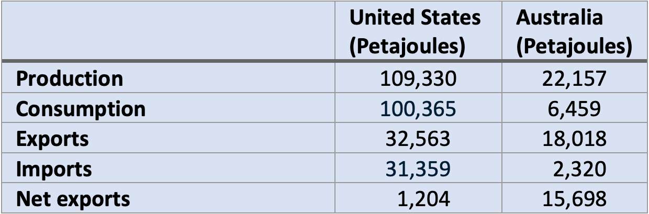Select the Imports row label
Viewport: 649px width, 214px height.
(54, 169)
